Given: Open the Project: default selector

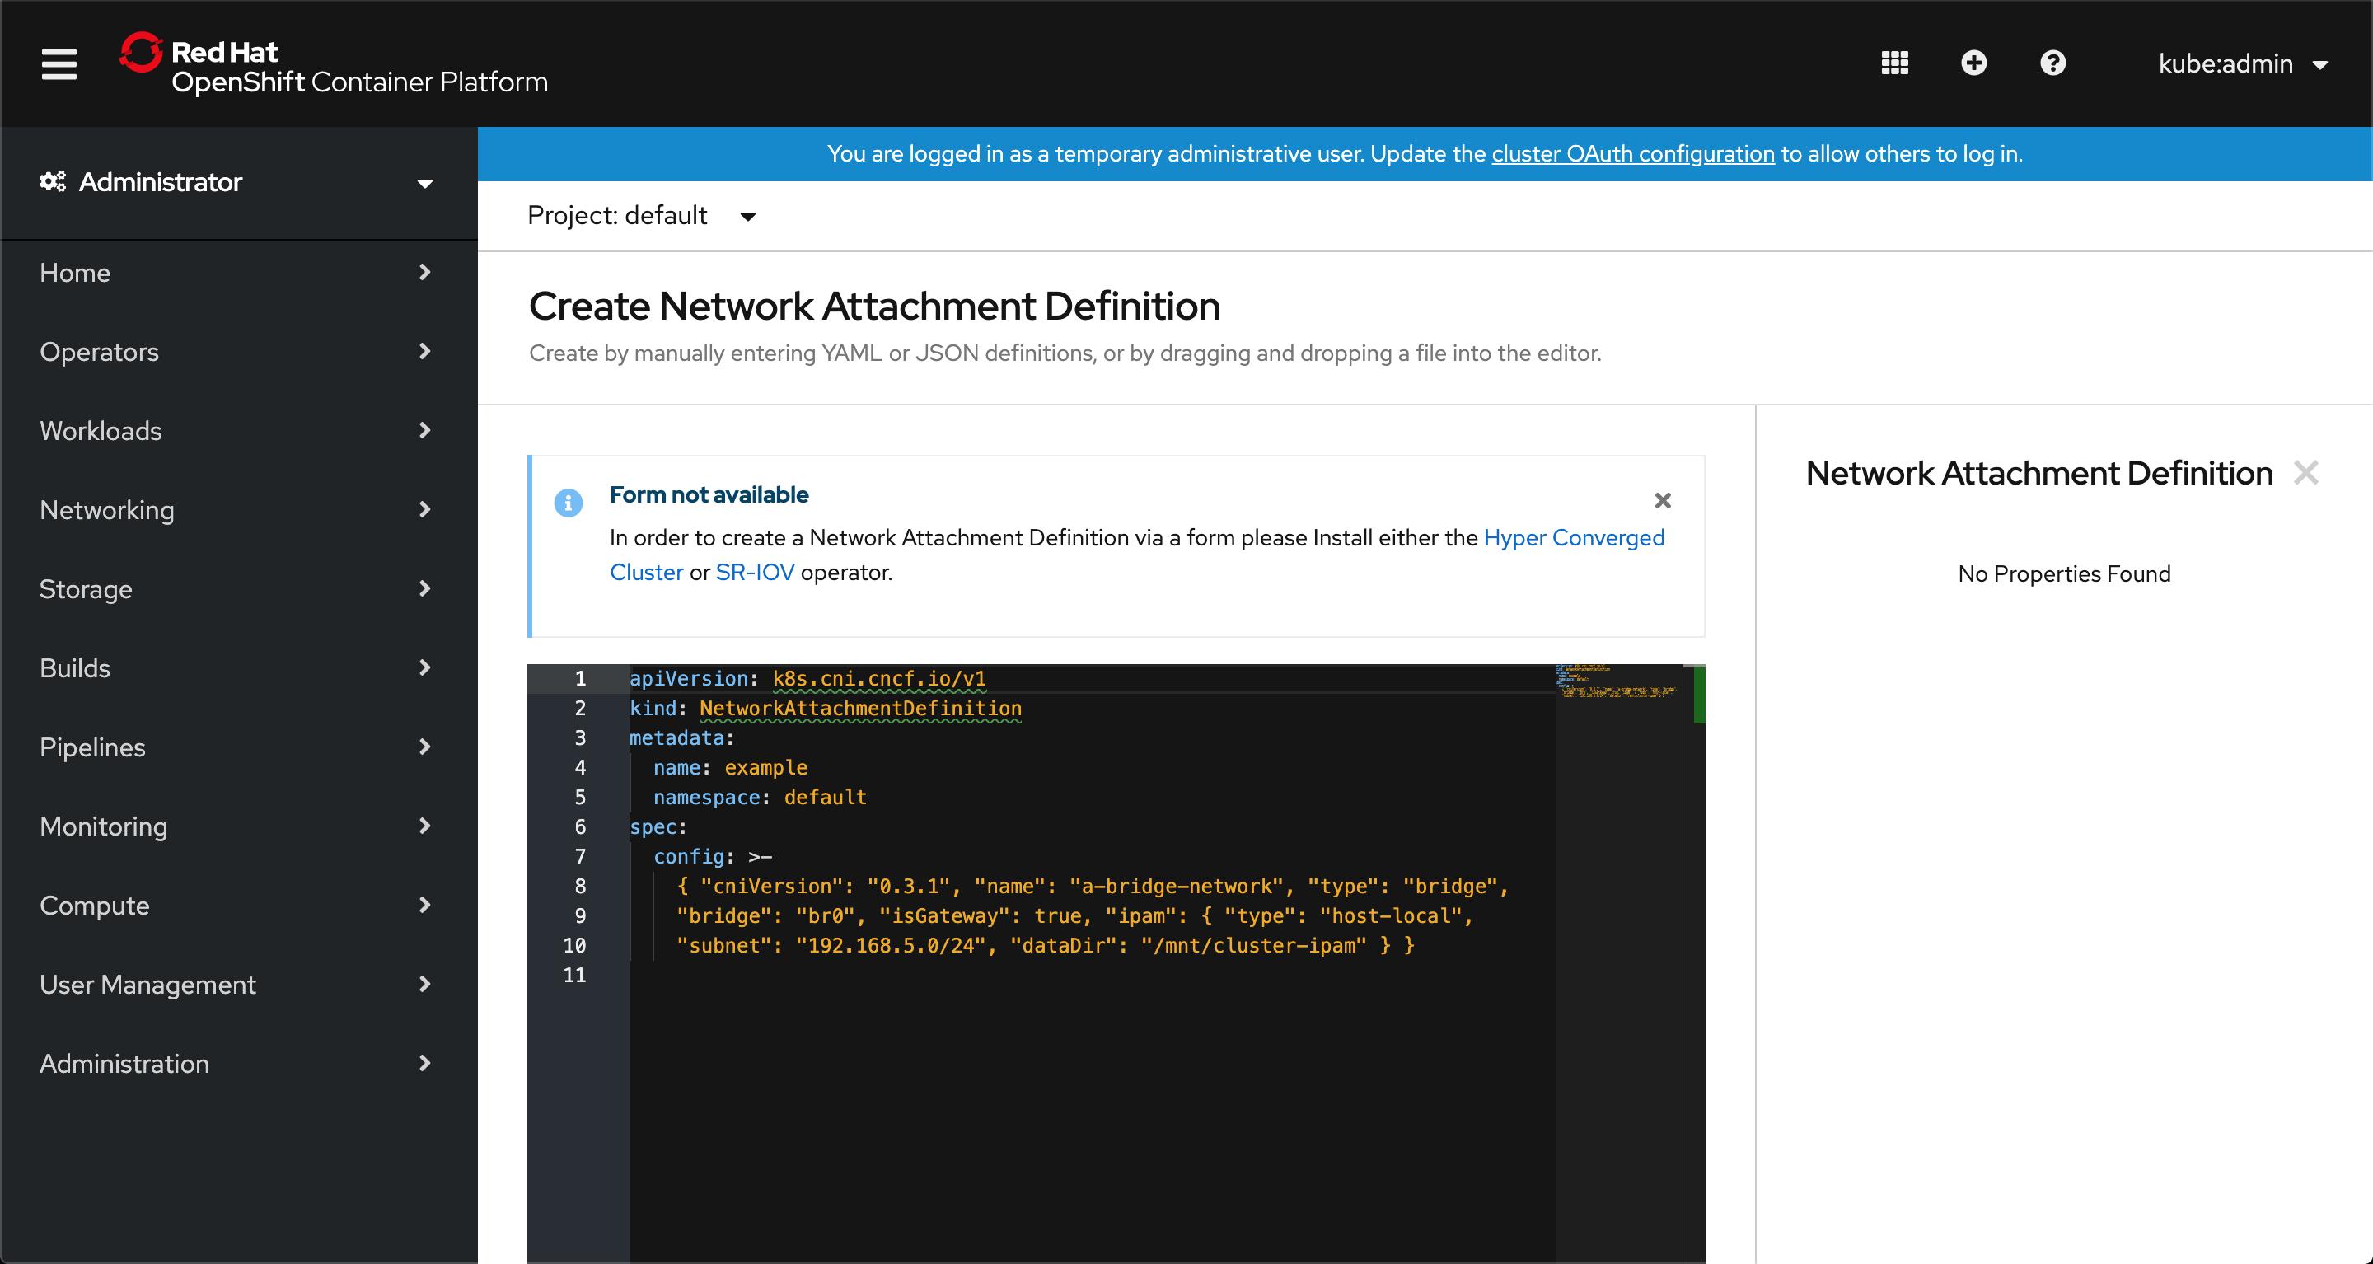Looking at the screenshot, I should 641,216.
